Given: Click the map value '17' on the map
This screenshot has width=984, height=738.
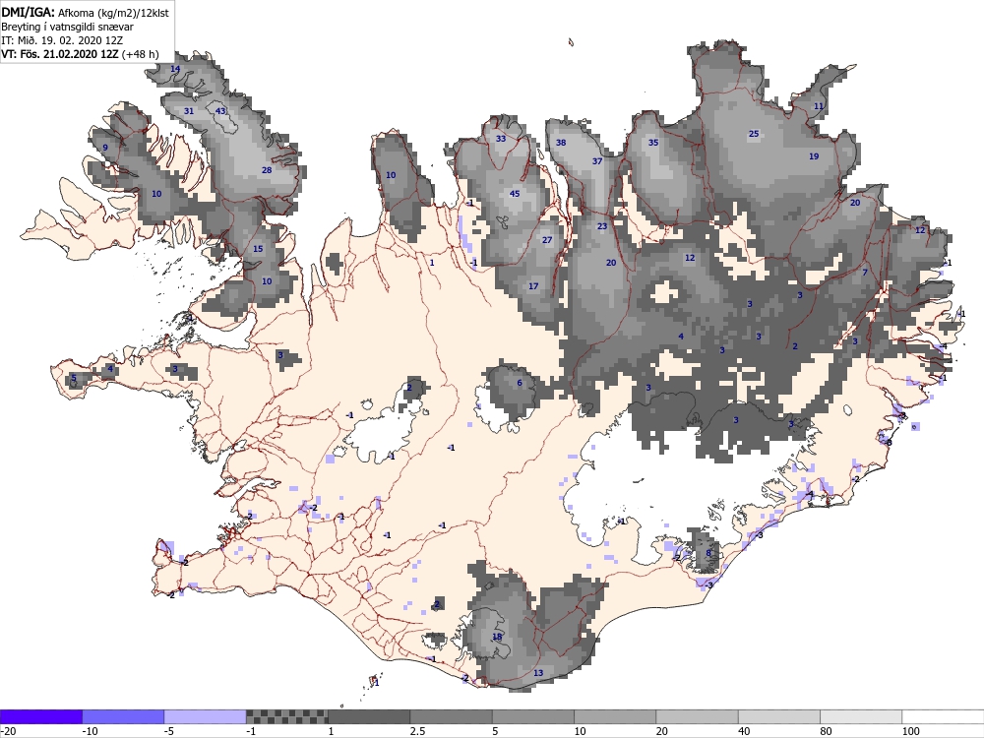Looking at the screenshot, I should pos(533,286).
